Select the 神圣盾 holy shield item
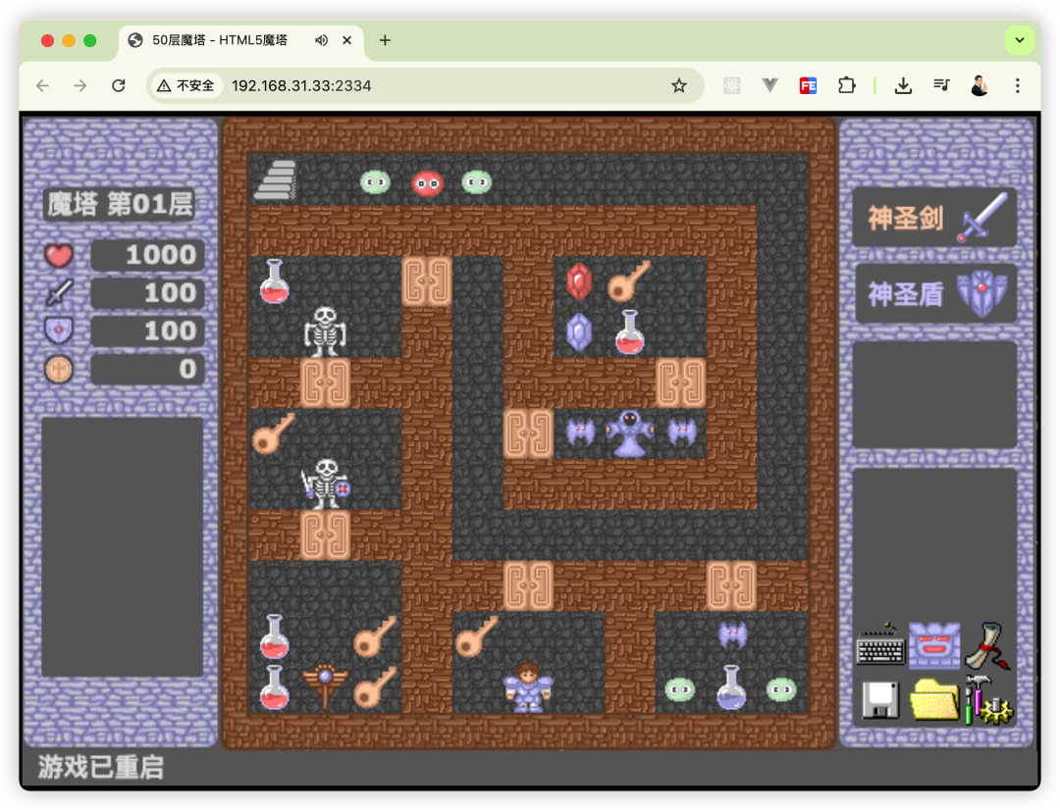 coord(934,292)
